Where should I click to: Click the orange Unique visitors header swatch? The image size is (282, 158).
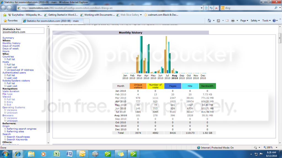tap(138, 86)
